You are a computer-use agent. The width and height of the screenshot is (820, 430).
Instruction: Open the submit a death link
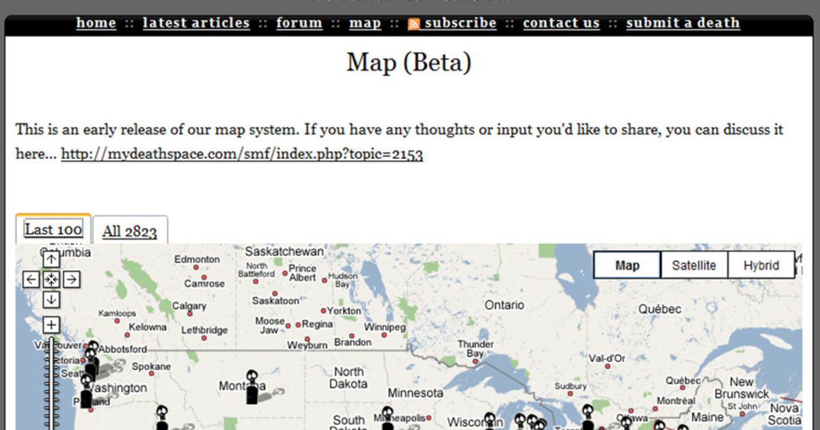[x=683, y=23]
